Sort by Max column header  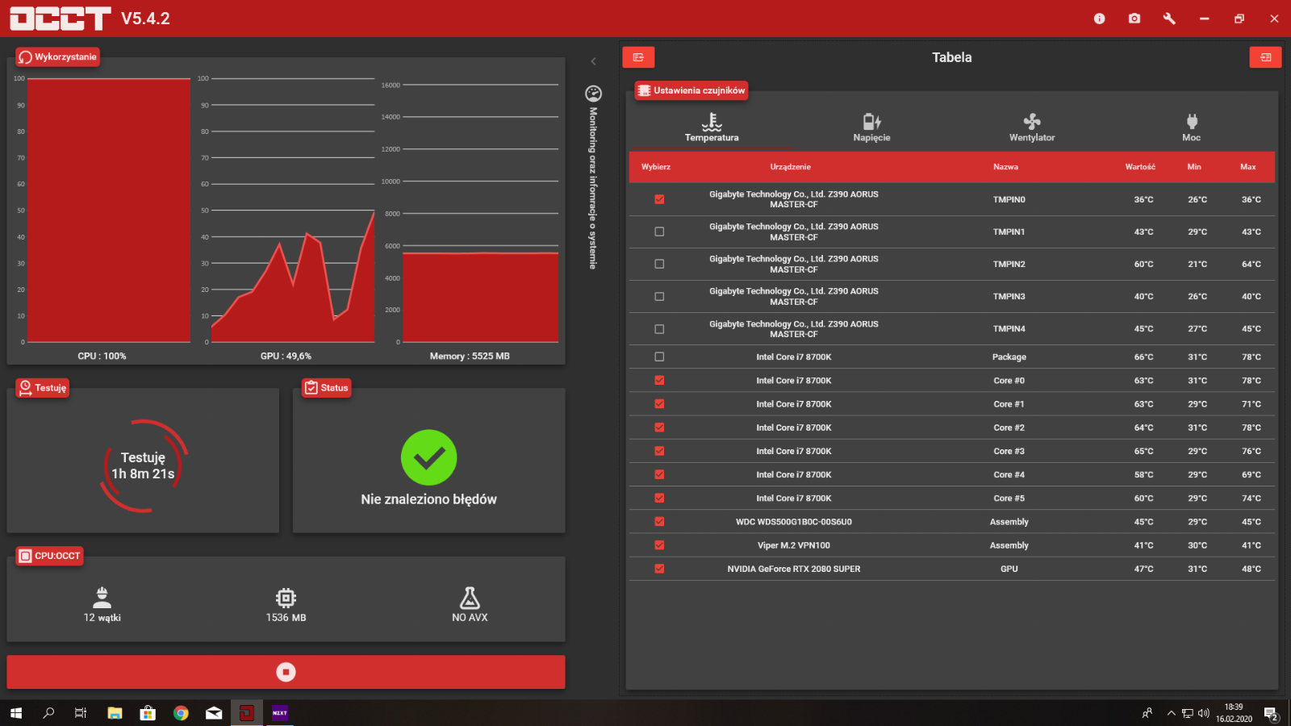(x=1248, y=167)
